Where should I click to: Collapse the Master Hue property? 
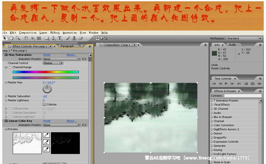(6, 83)
